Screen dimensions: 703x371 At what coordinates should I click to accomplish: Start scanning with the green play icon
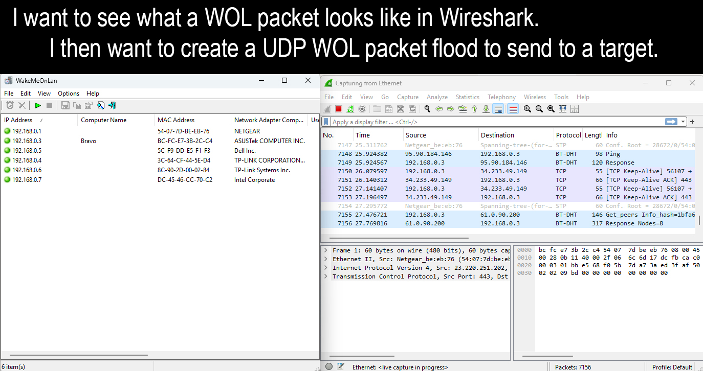(38, 105)
